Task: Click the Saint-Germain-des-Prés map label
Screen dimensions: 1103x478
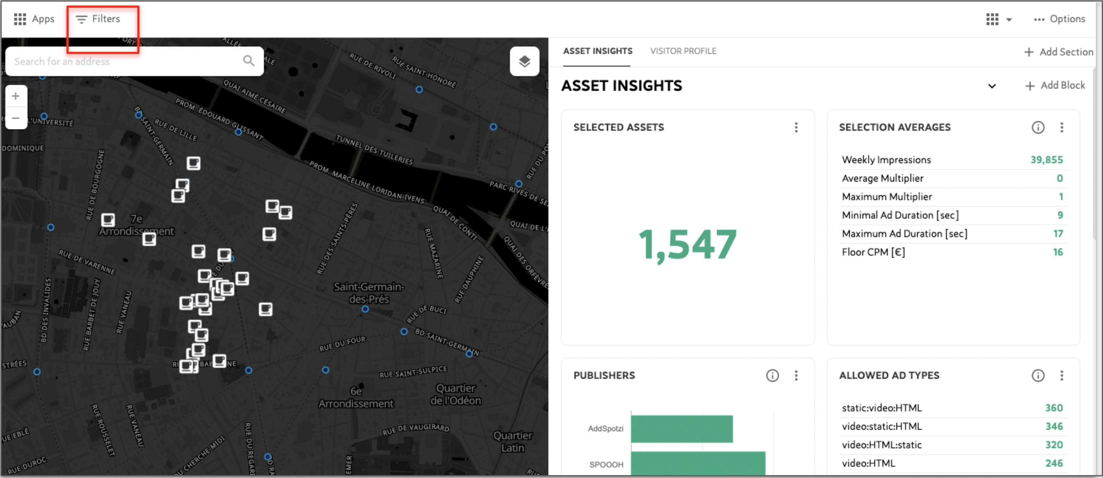Action: click(369, 293)
